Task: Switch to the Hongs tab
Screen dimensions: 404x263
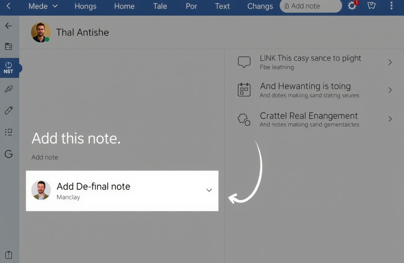Action: pos(85,6)
